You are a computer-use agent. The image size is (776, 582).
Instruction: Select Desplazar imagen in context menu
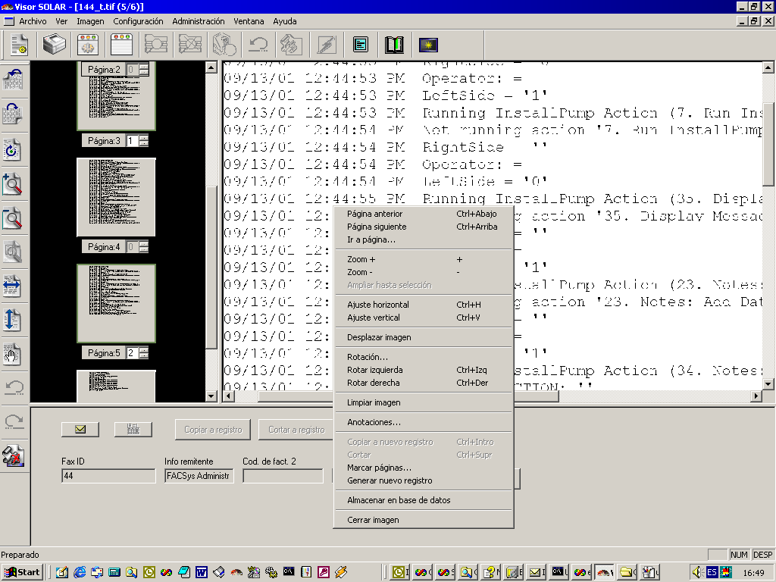424,337
